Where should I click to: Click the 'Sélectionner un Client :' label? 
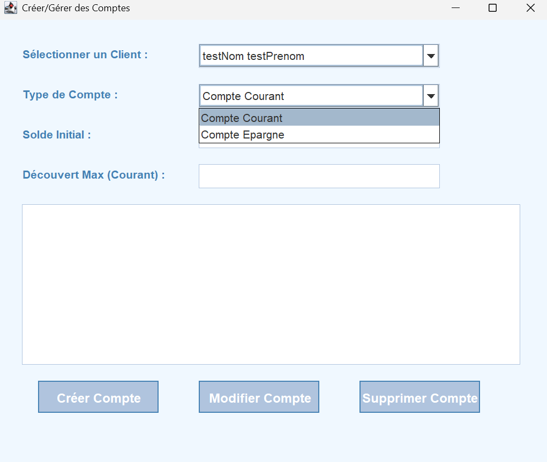click(85, 55)
